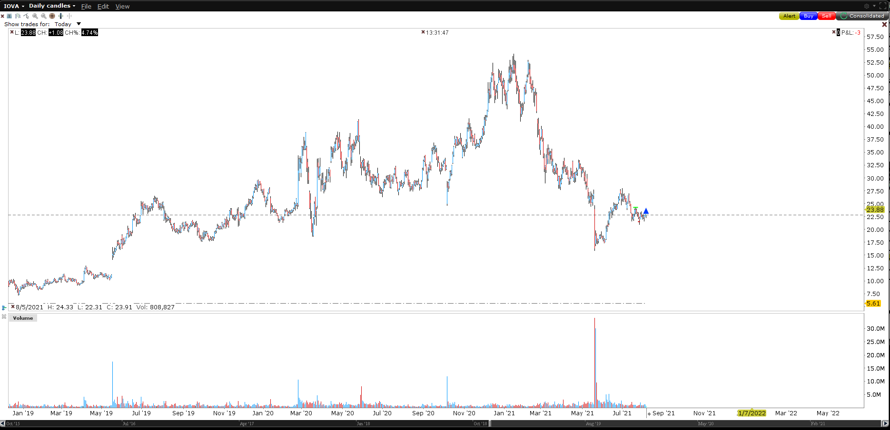The height and width of the screenshot is (430, 890).
Task: Click the 30.0M volume axis label
Action: click(876, 328)
